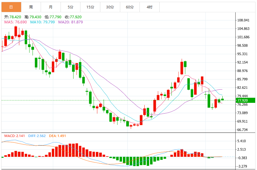Click the MA20 indicator label
Image resolution: width=257 pixels, height=170 pixels.
point(71,22)
